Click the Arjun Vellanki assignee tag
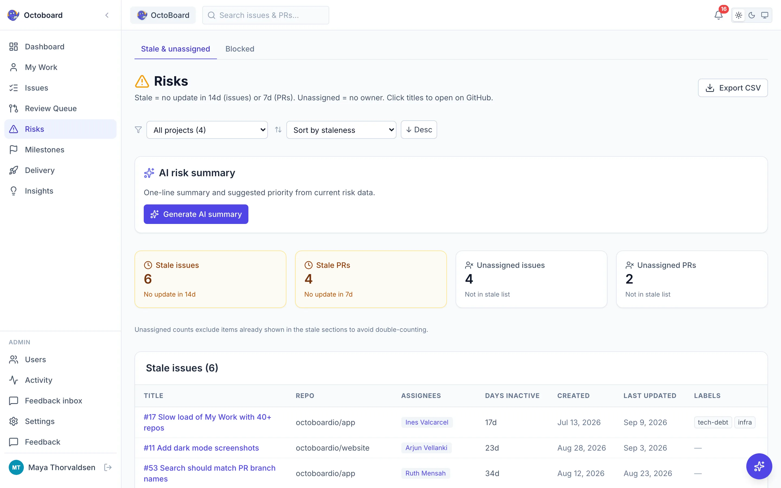 coord(426,448)
